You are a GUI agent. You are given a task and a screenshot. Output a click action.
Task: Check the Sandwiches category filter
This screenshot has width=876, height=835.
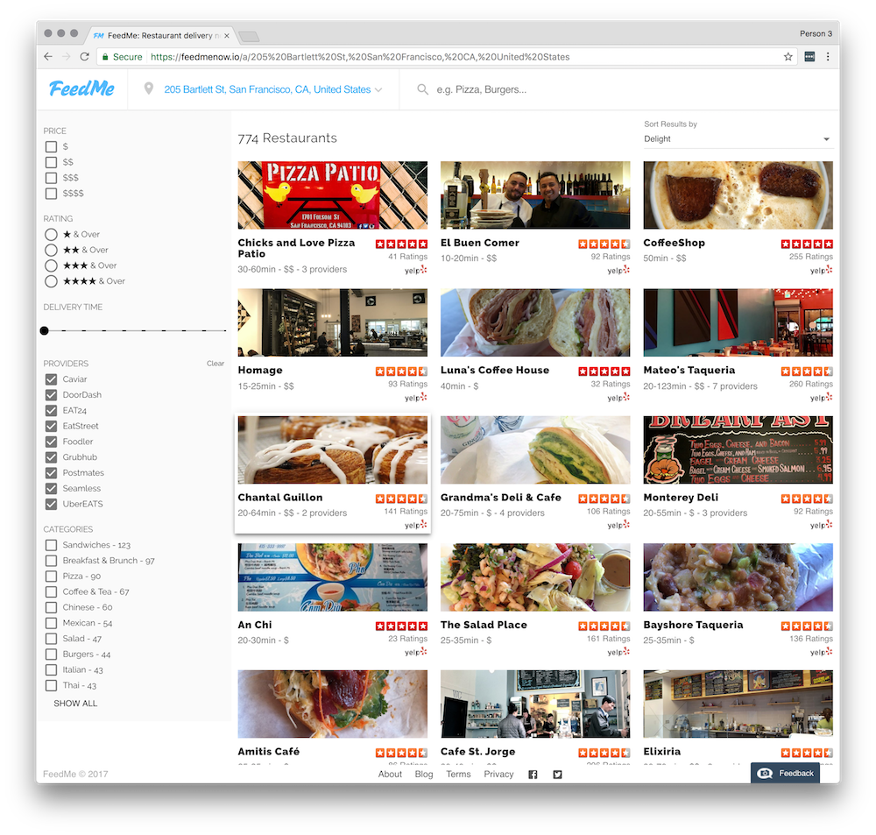coord(51,545)
